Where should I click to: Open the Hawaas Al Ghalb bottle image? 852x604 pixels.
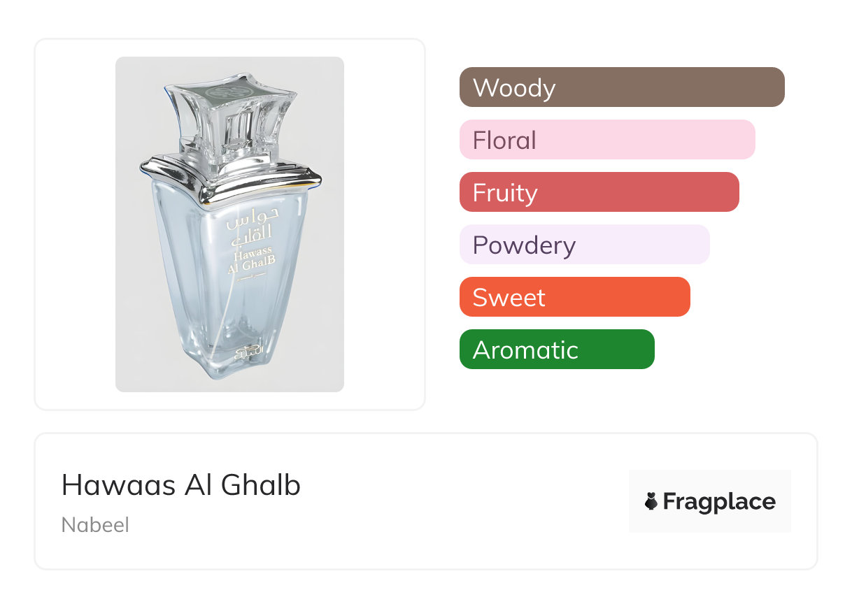pyautogui.click(x=229, y=224)
